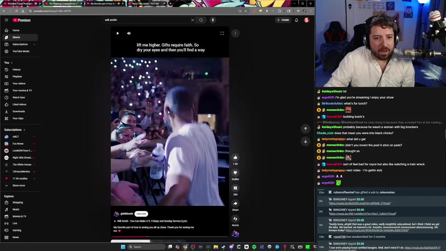Open Watch later
The image size is (446, 251).
pos(20,98)
